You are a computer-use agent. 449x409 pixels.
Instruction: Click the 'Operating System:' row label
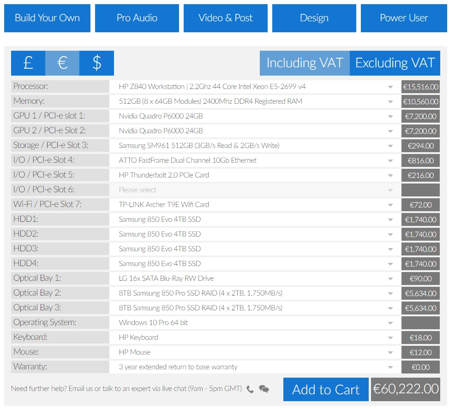[x=60, y=323]
